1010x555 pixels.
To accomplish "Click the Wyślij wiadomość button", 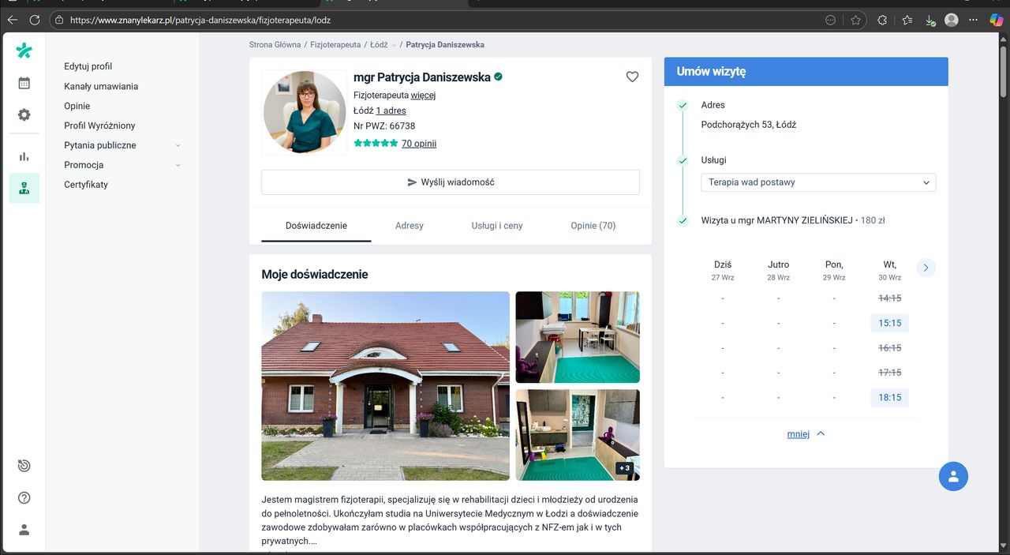I will (x=450, y=182).
